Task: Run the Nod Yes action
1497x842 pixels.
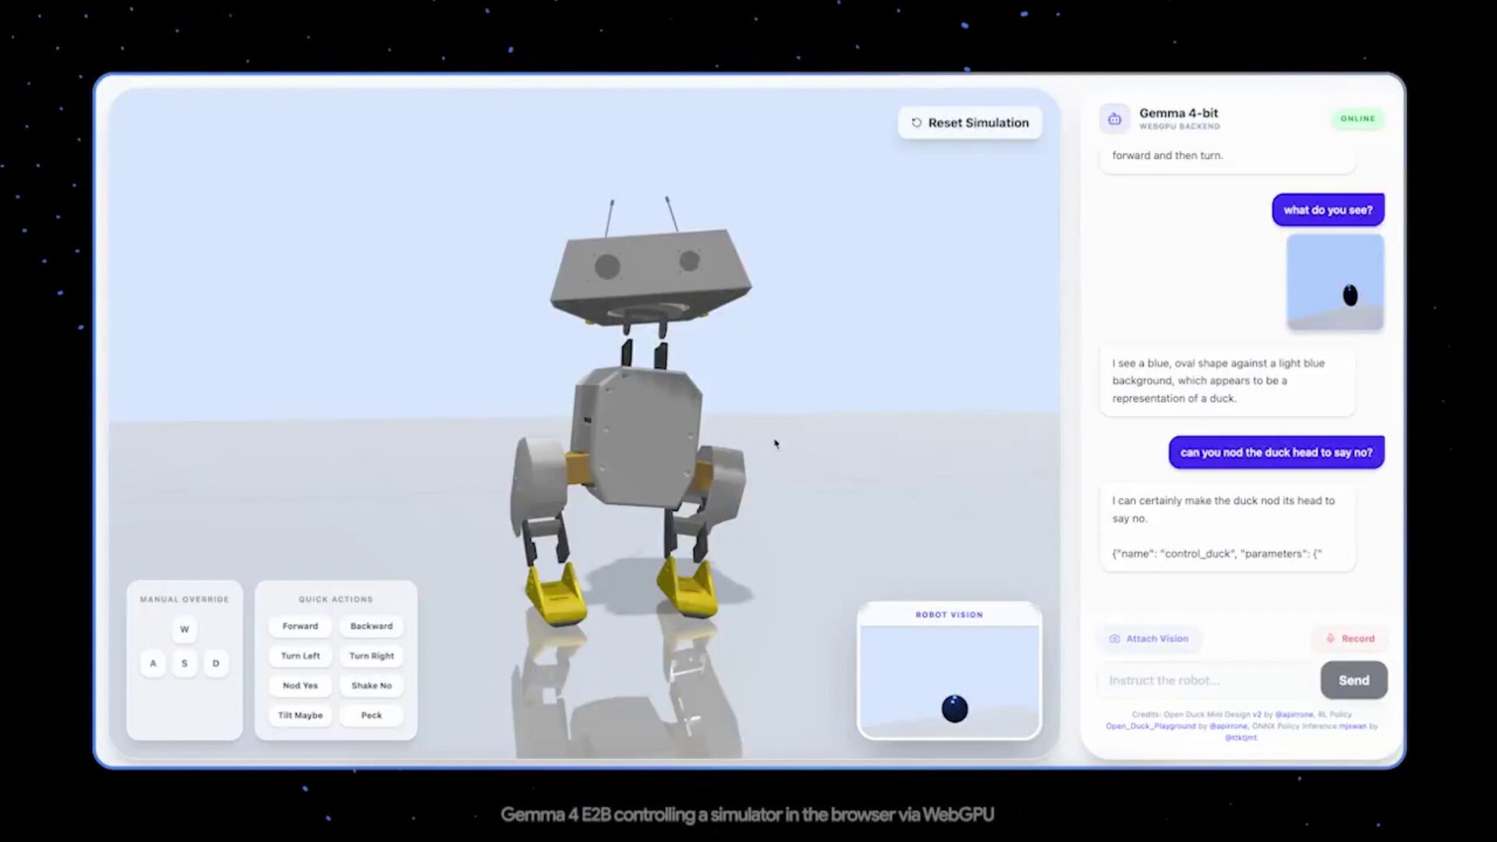Action: tap(300, 685)
